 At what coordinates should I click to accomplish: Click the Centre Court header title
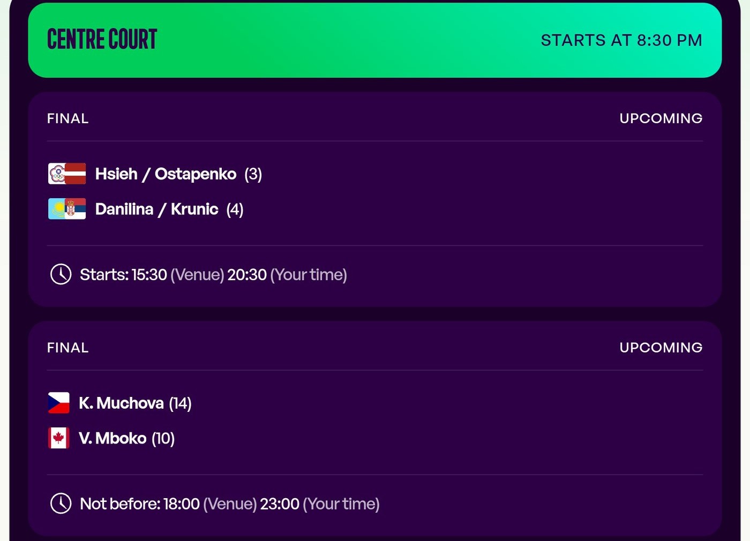[102, 40]
